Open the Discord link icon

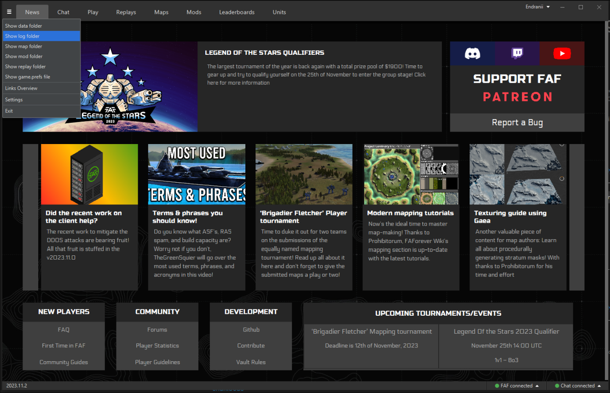point(472,53)
